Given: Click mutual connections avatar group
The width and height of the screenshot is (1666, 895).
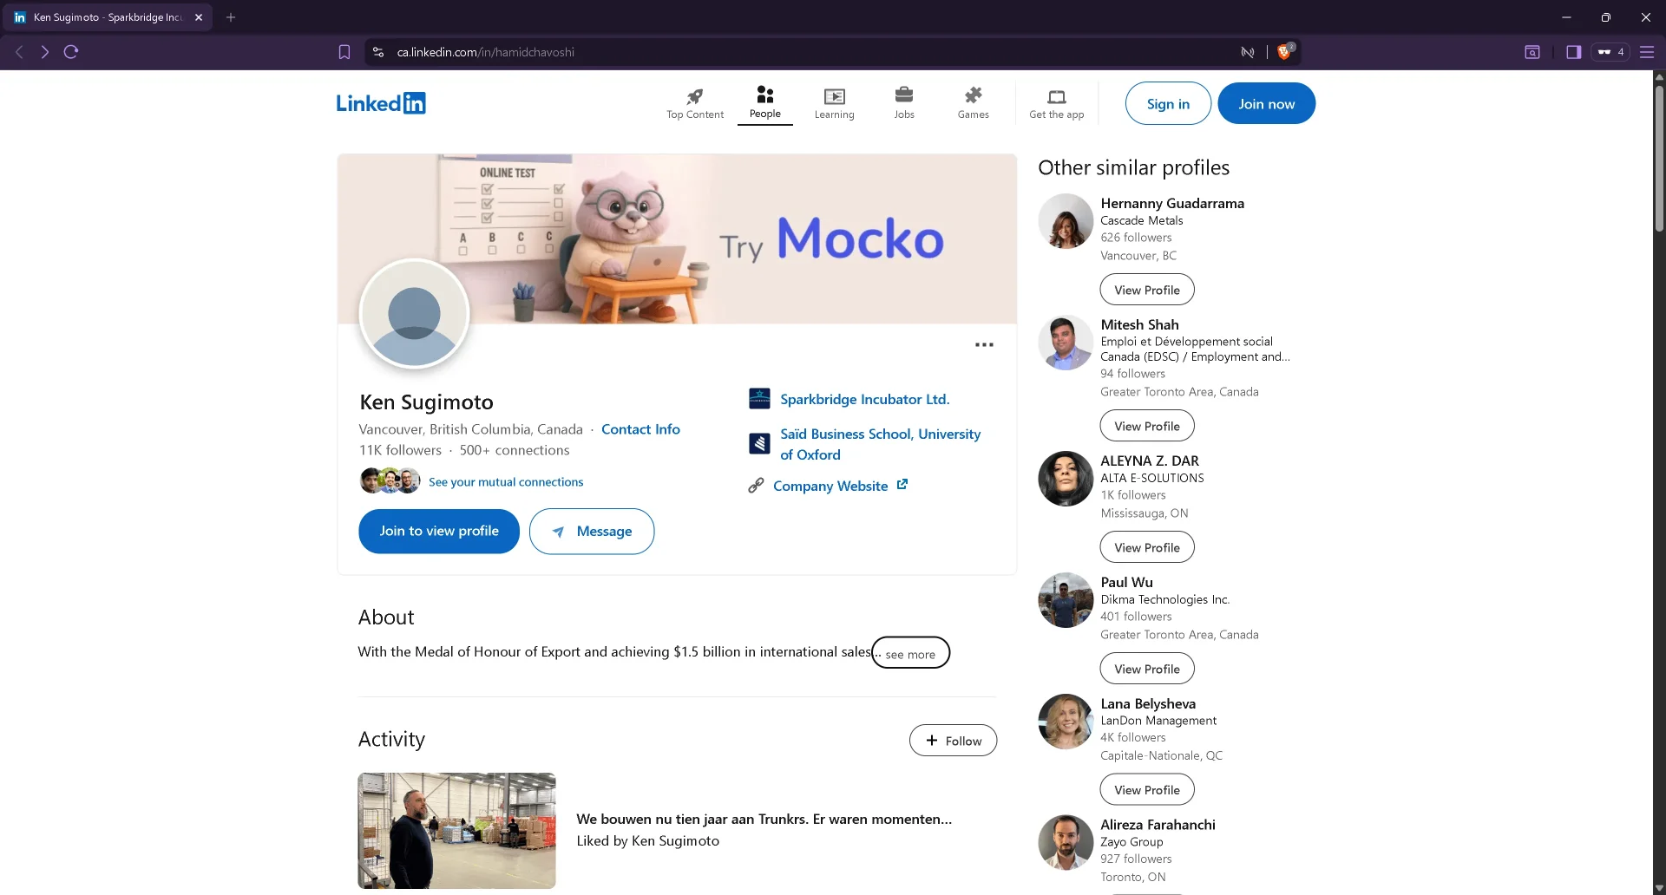Looking at the screenshot, I should tap(390, 480).
